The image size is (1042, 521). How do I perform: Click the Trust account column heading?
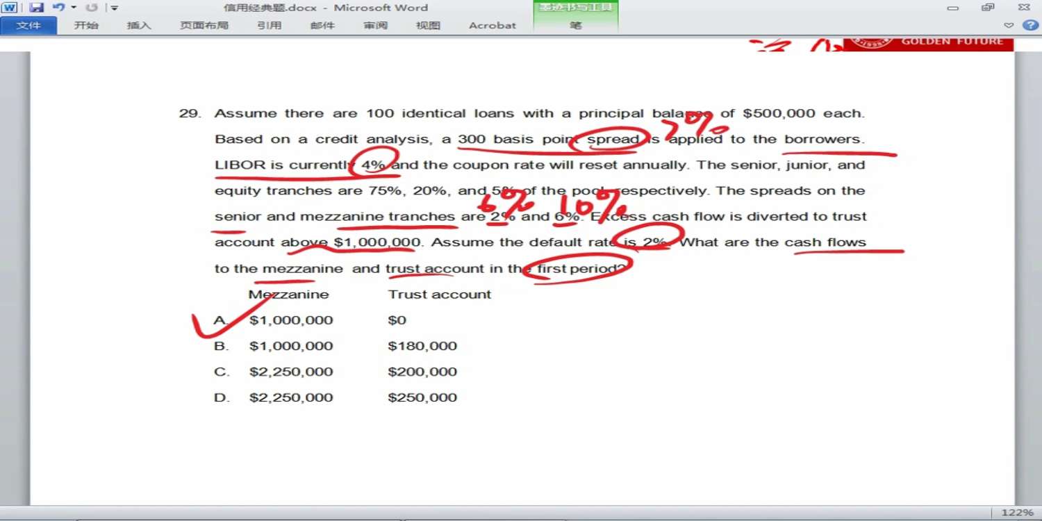[x=440, y=295]
